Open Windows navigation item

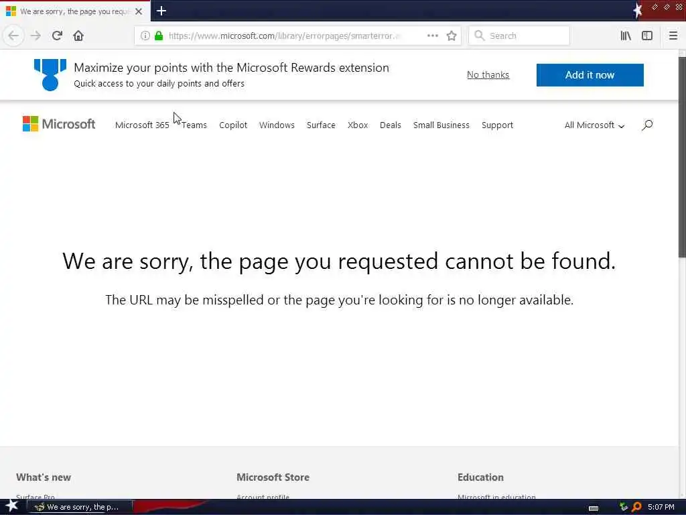[x=277, y=125]
